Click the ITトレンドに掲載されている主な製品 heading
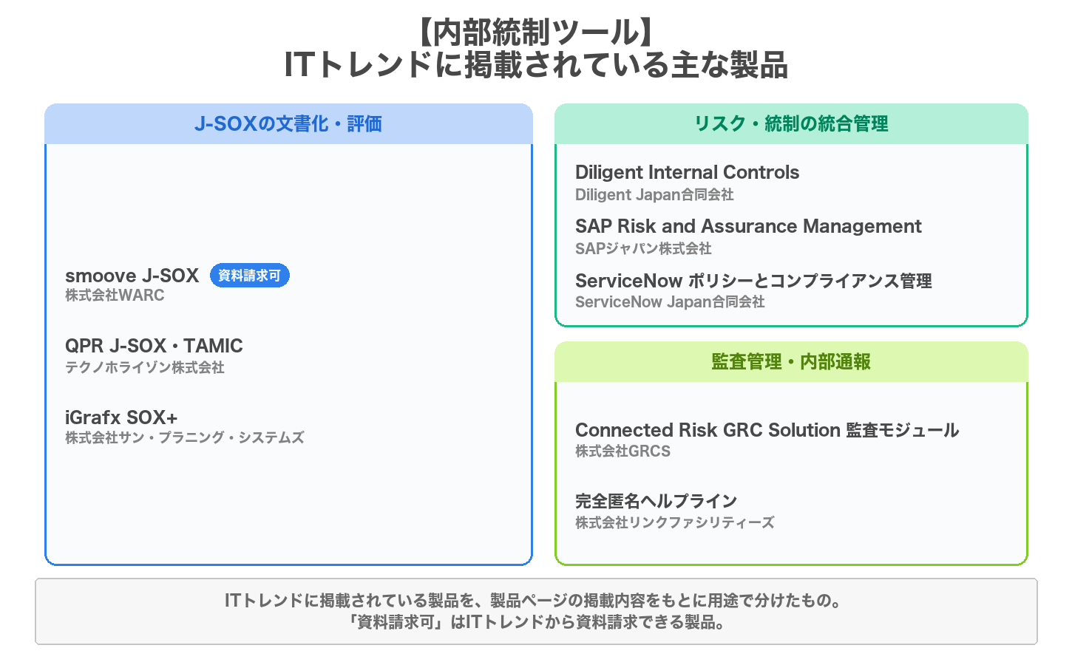The height and width of the screenshot is (665, 1072). [x=536, y=64]
